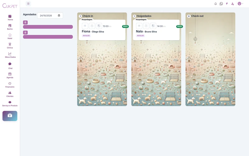This screenshot has height=156, width=249.
Task: Select pet name Nala
Action: pos(139,32)
